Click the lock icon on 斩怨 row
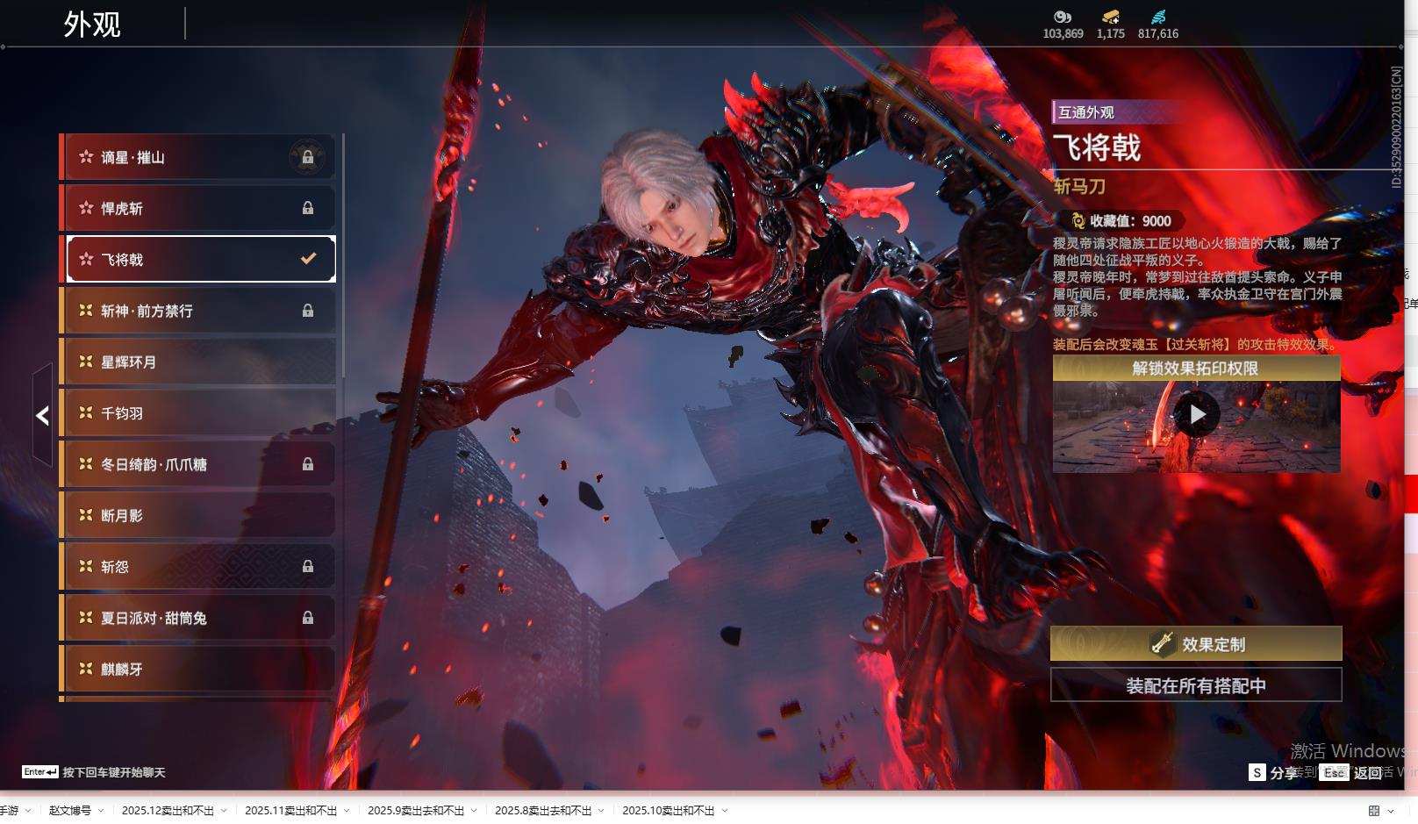This screenshot has height=824, width=1418. [308, 567]
